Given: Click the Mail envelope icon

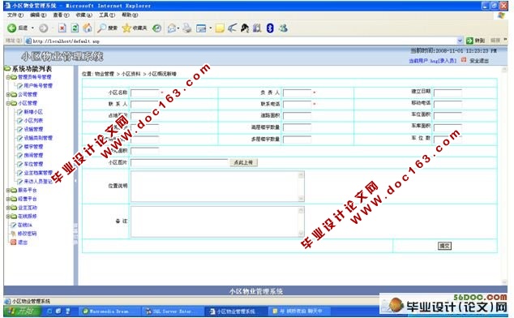Looking at the screenshot, I should pos(171,28).
